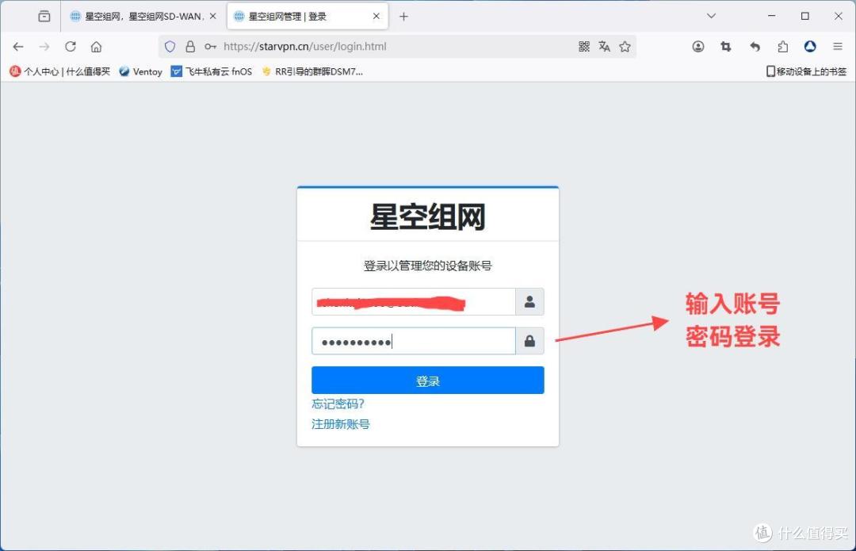Click the tracking protection shield icon
856x551 pixels.
(170, 47)
